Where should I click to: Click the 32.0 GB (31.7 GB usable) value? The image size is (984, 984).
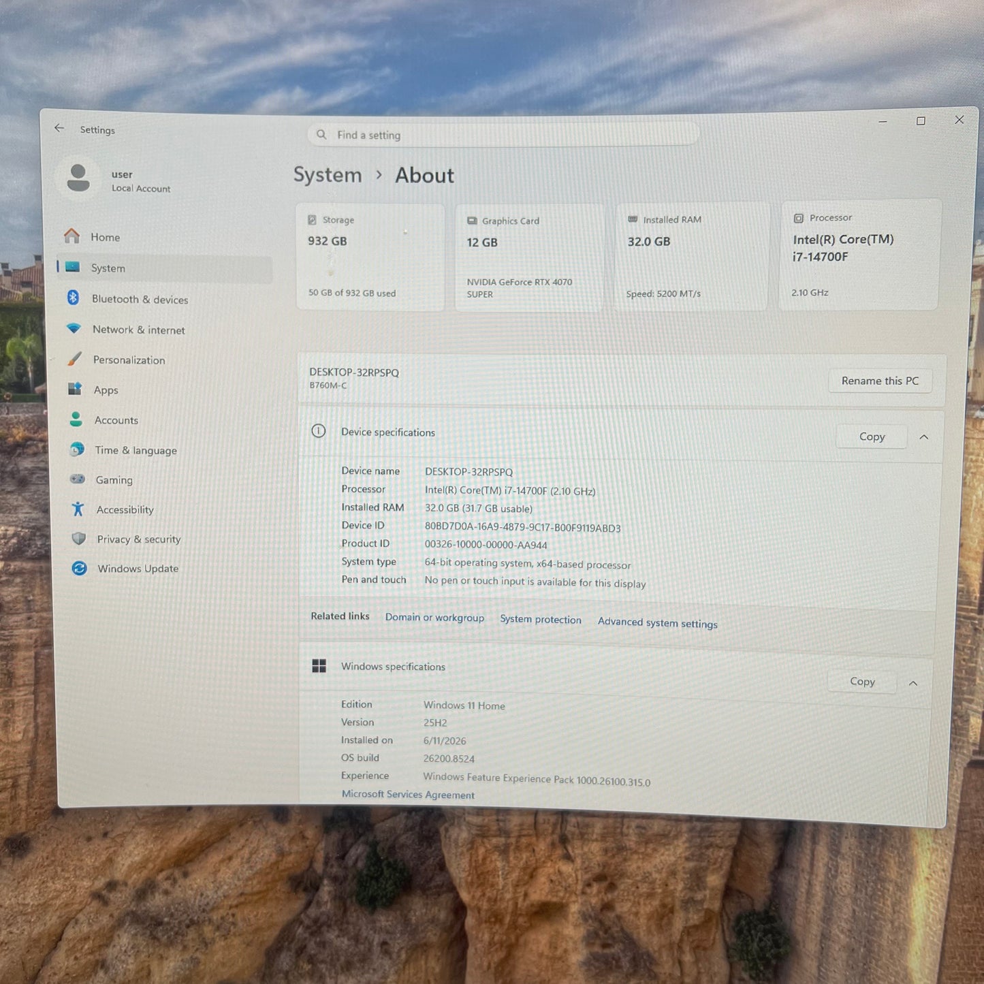pos(479,509)
